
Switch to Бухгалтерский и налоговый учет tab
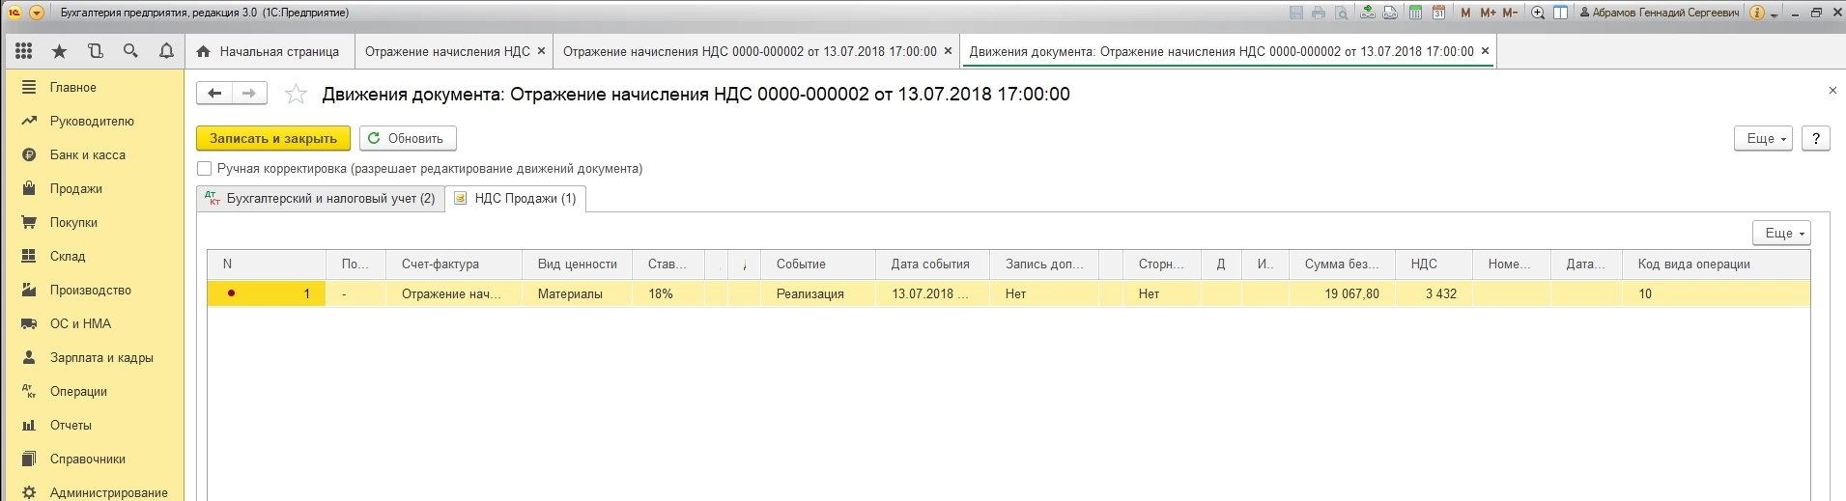point(320,198)
